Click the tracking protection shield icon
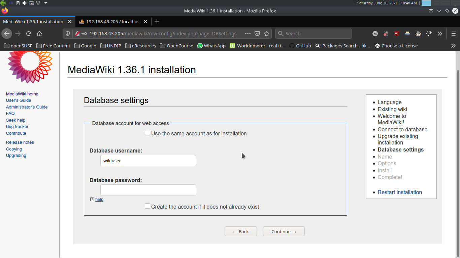This screenshot has width=460, height=258. (68, 34)
